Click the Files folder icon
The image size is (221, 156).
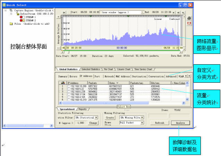(x=11, y=24)
